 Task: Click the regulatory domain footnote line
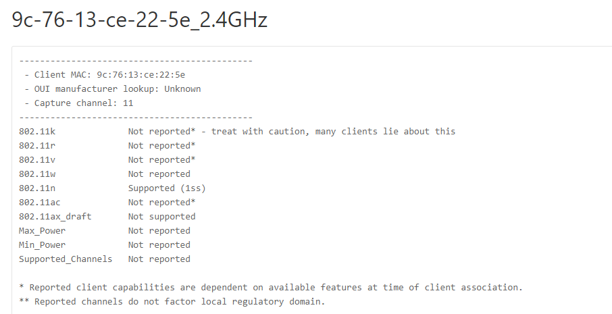click(172, 302)
